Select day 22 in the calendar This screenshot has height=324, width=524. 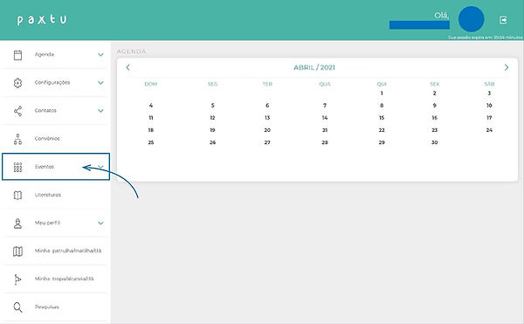tap(382, 130)
